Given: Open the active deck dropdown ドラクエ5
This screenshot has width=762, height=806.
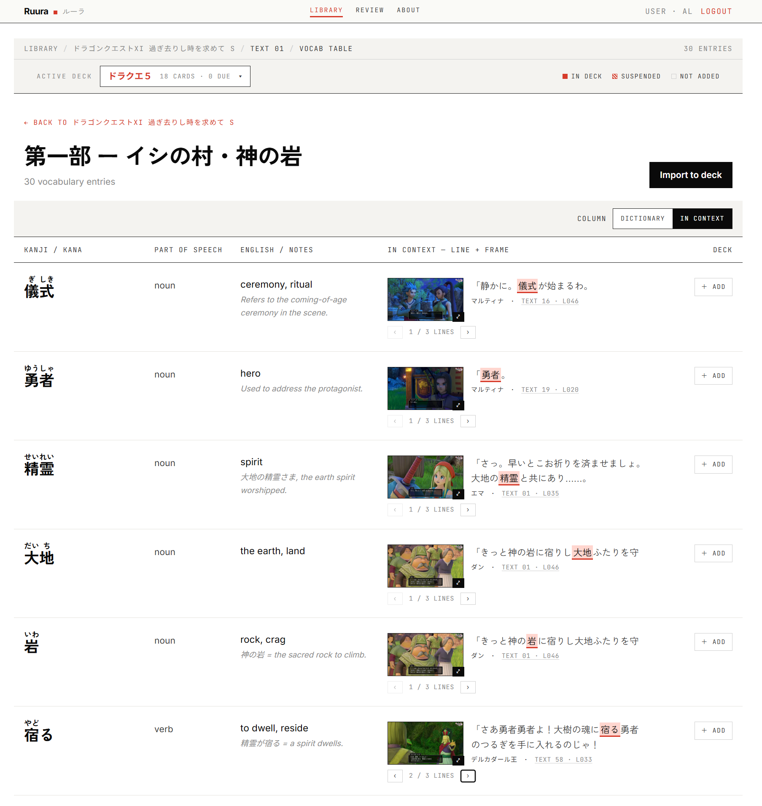Looking at the screenshot, I should [175, 76].
